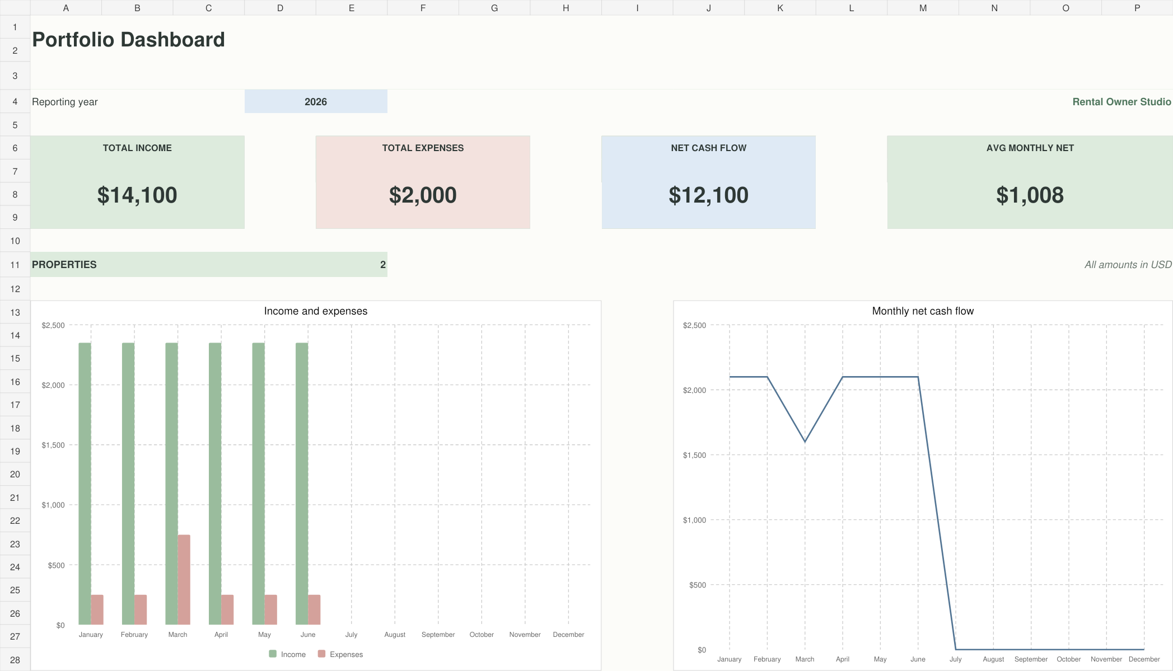Click the Rental Owner Studio text
The width and height of the screenshot is (1173, 671).
click(x=1121, y=102)
